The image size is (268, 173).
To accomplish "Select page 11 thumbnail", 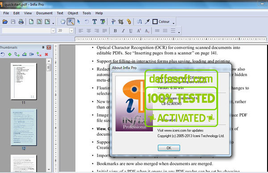I will point(24,81).
